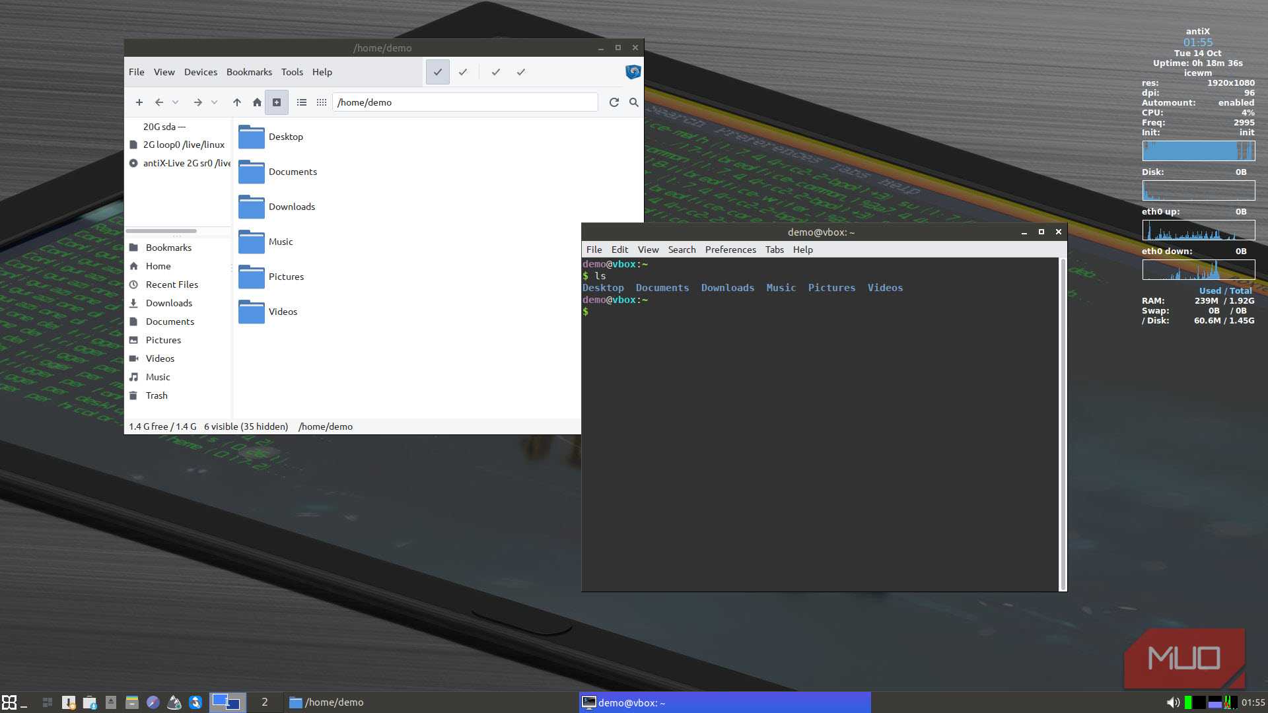Switch file manager to compact grid view
The image size is (1268, 713).
tap(322, 102)
